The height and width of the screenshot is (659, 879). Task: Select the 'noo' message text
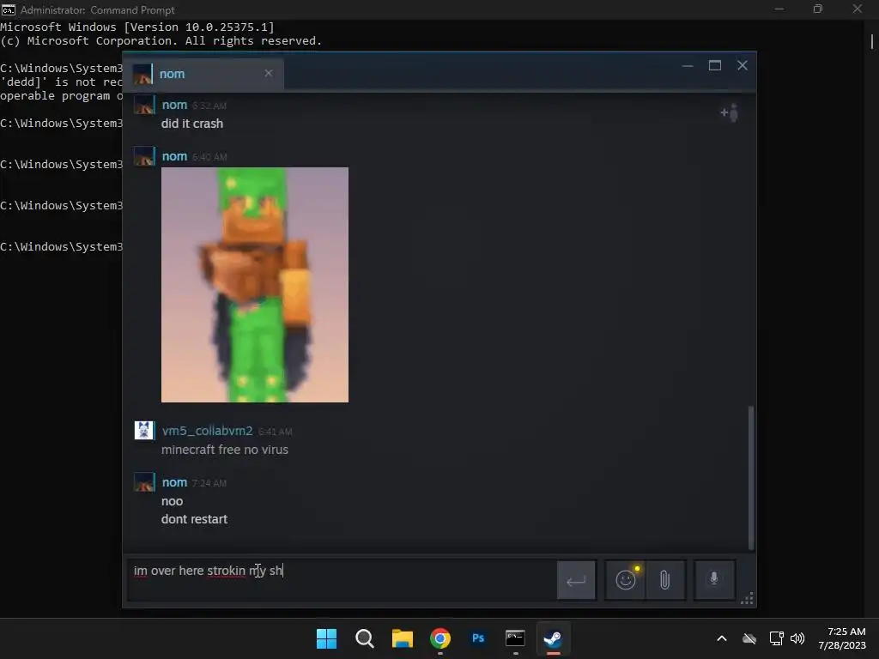(172, 501)
